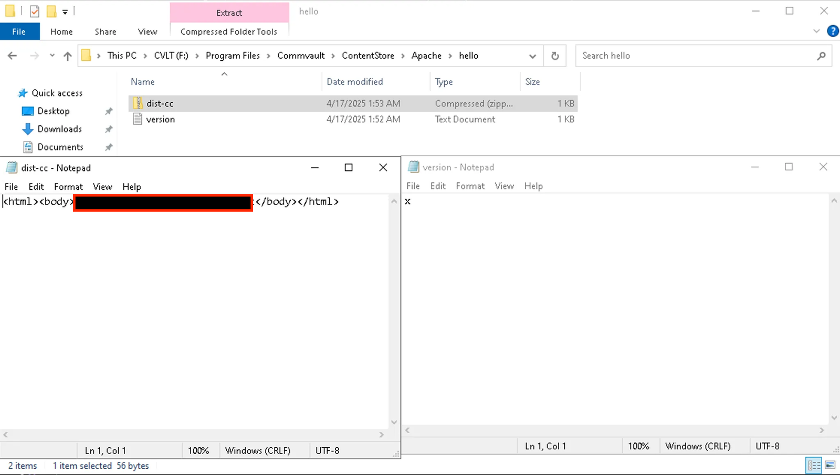The image size is (840, 475).
Task: Open the address bar history dropdown
Action: 532,56
